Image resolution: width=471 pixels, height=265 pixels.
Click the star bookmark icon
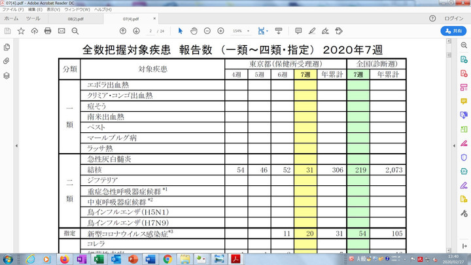coord(21,31)
